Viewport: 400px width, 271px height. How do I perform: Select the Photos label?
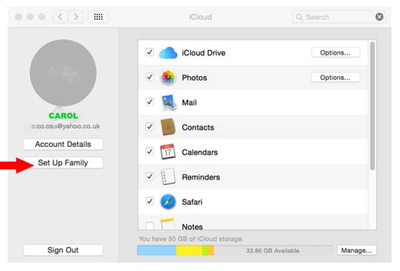195,77
